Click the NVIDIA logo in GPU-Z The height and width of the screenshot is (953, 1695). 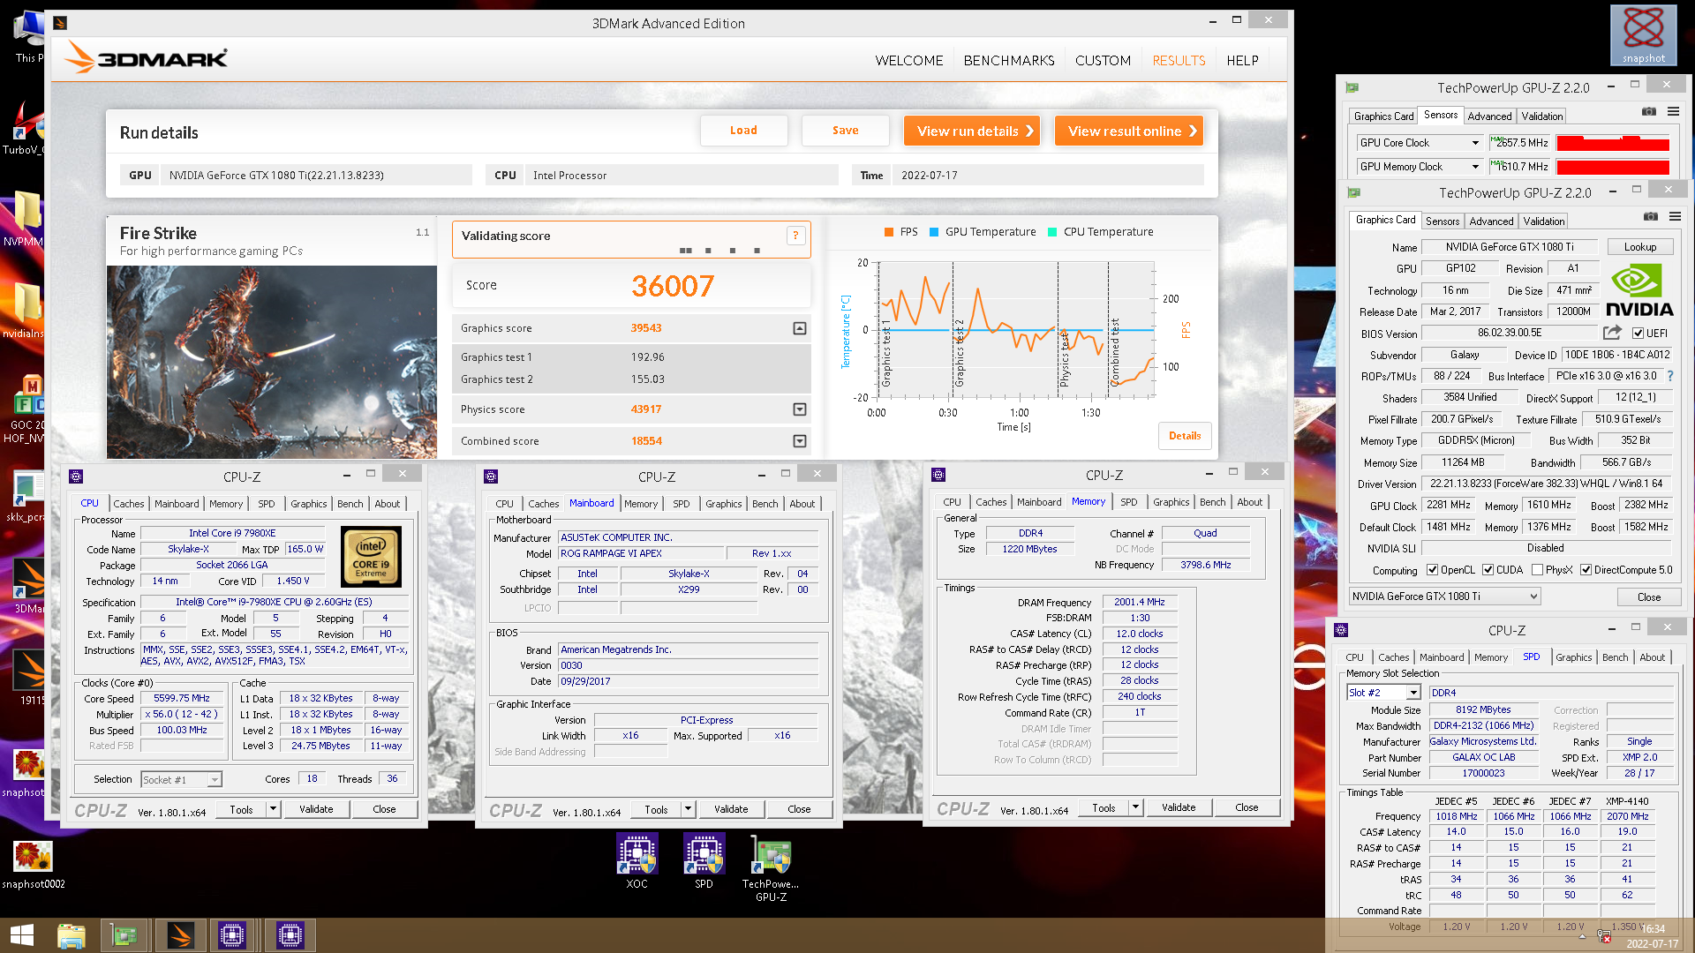1638,290
